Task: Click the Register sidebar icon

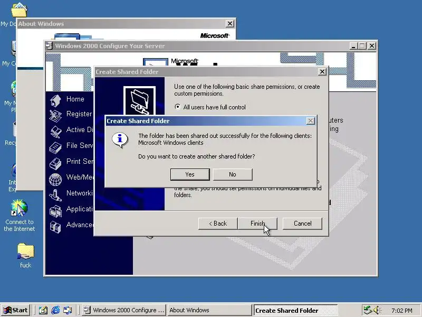Action: [x=55, y=116]
